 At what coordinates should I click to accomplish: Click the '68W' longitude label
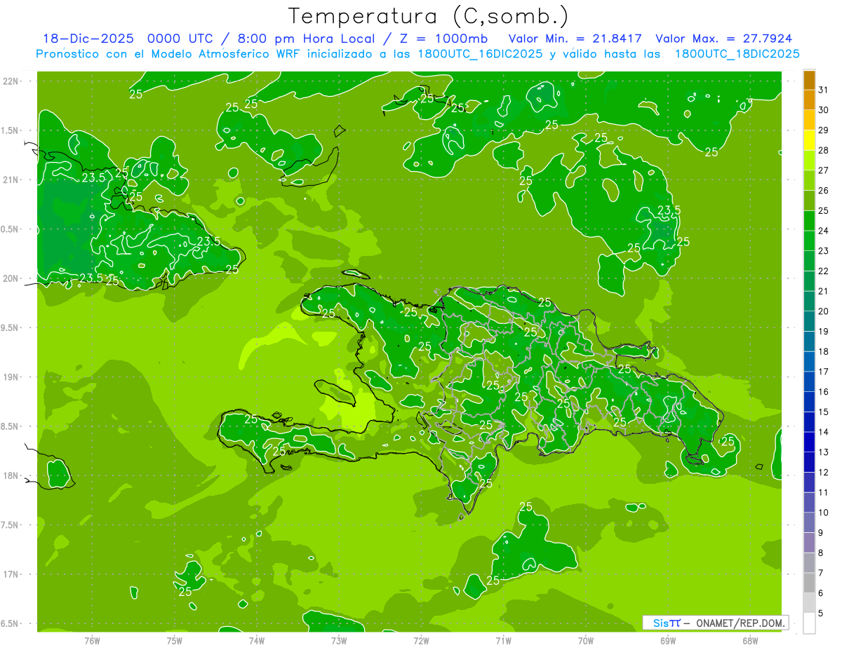click(750, 641)
